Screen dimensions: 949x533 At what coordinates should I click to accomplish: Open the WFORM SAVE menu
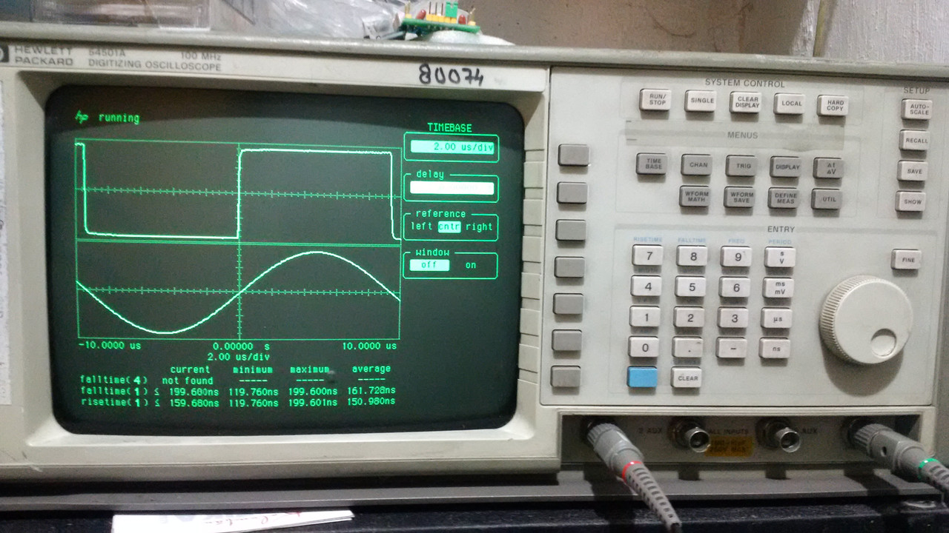click(x=738, y=198)
